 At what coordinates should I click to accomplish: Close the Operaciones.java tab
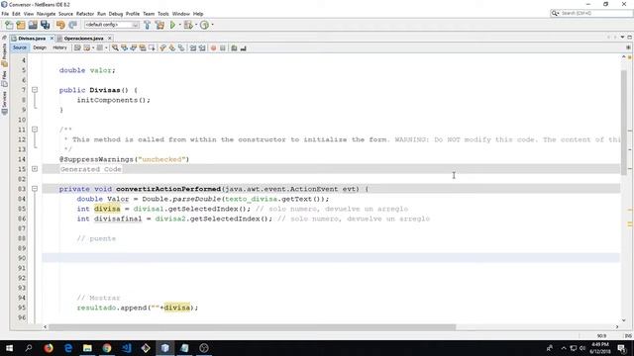click(x=110, y=39)
